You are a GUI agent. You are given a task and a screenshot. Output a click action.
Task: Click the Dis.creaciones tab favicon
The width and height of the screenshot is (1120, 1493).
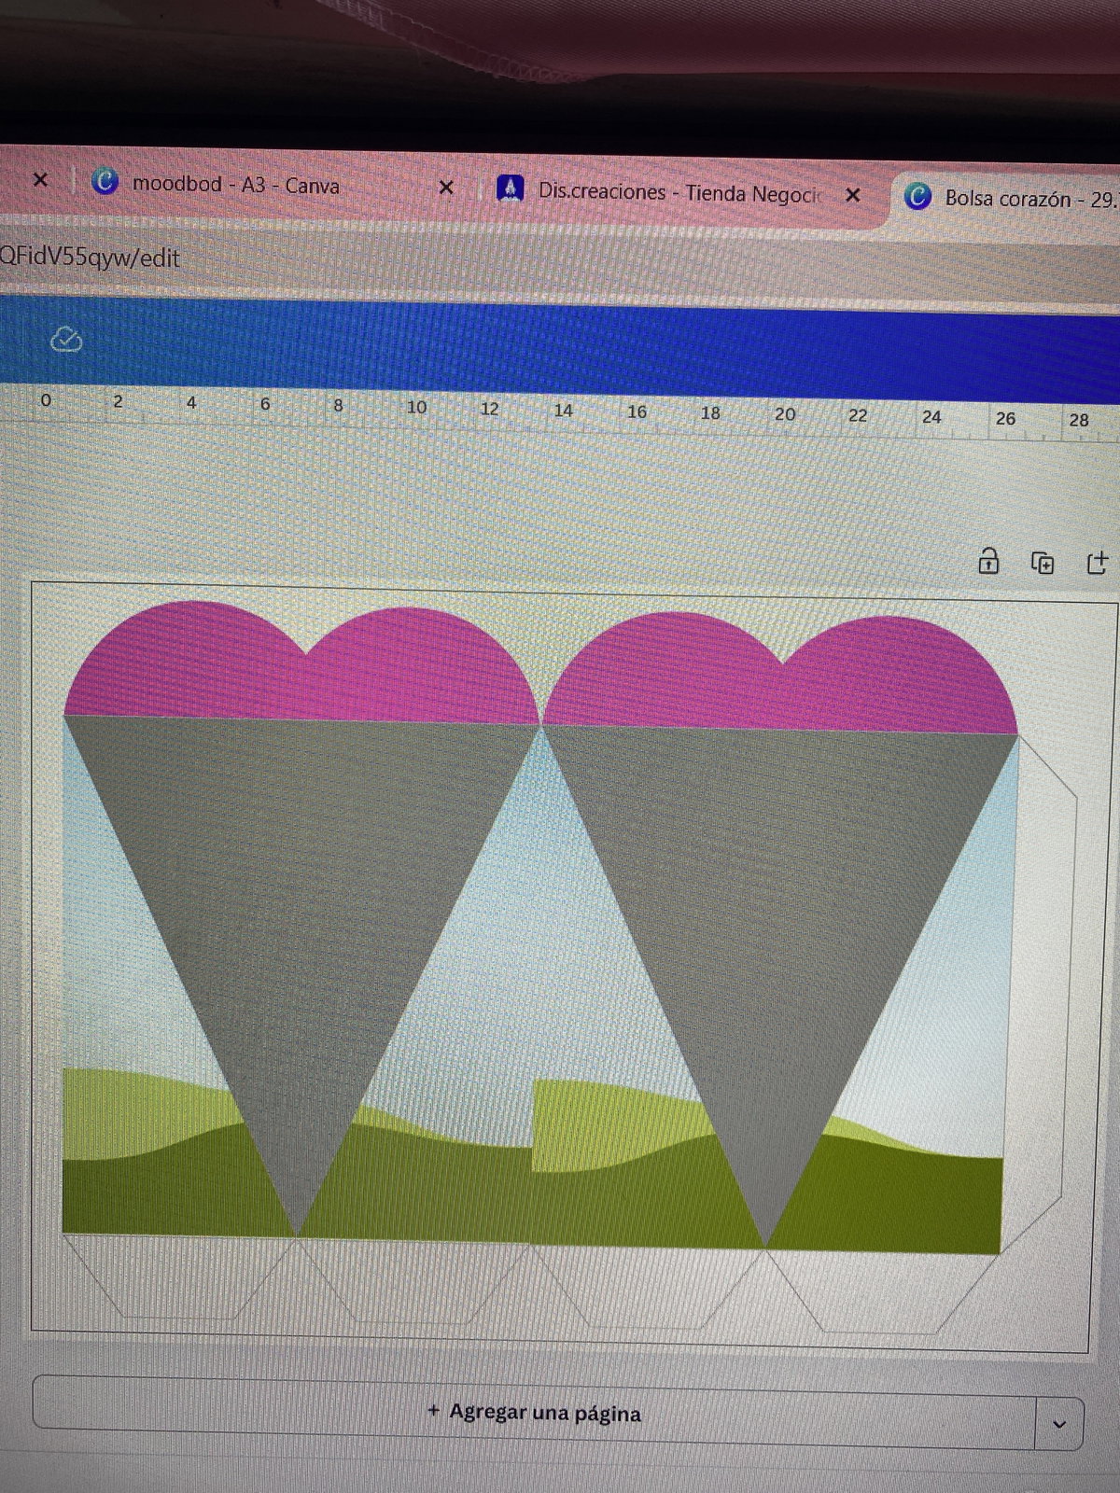(x=510, y=188)
